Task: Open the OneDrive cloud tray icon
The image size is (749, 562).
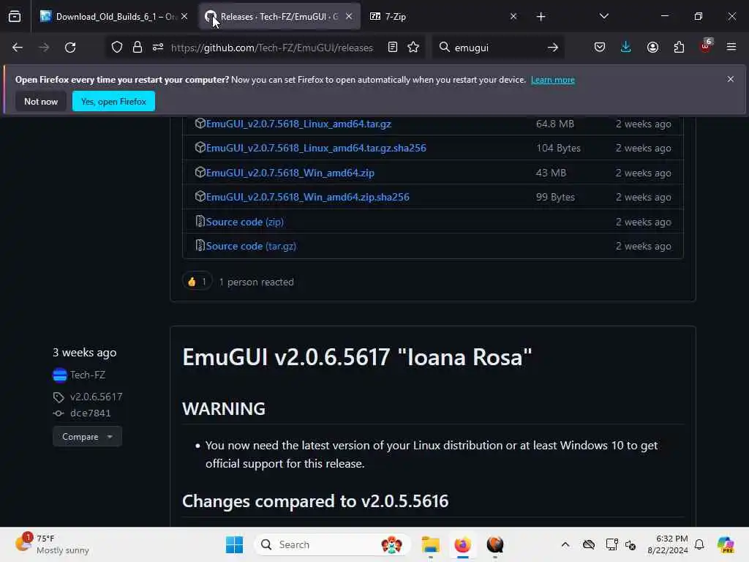Action: [589, 544]
